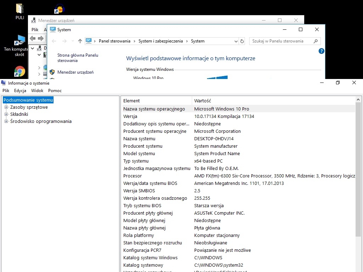Launch Google Chrome from the desktop
This screenshot has height=272, width=363.
[x=20, y=72]
